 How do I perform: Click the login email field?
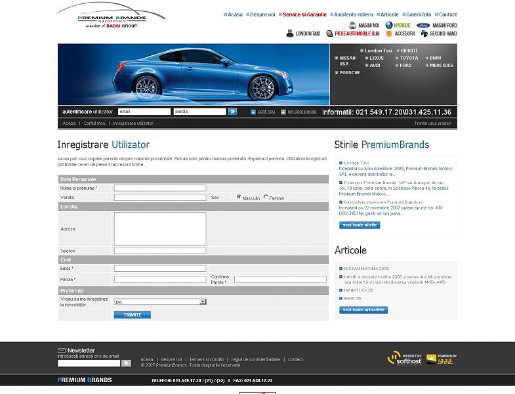pos(144,112)
